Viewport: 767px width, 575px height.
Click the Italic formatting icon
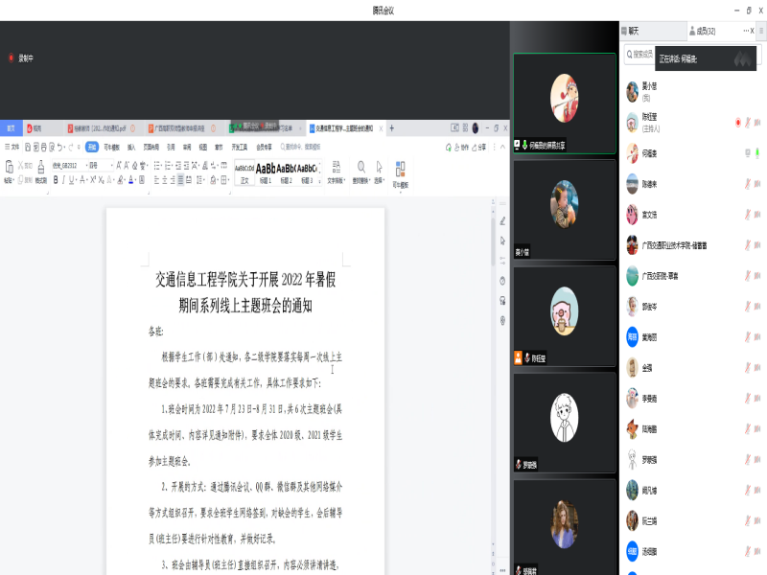coord(65,179)
